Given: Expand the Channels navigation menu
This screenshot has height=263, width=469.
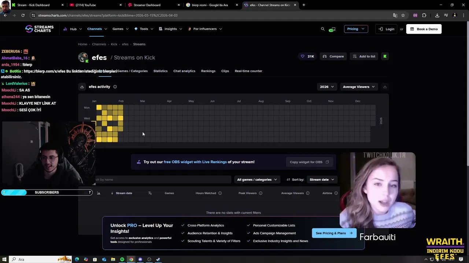Looking at the screenshot, I should (x=97, y=29).
